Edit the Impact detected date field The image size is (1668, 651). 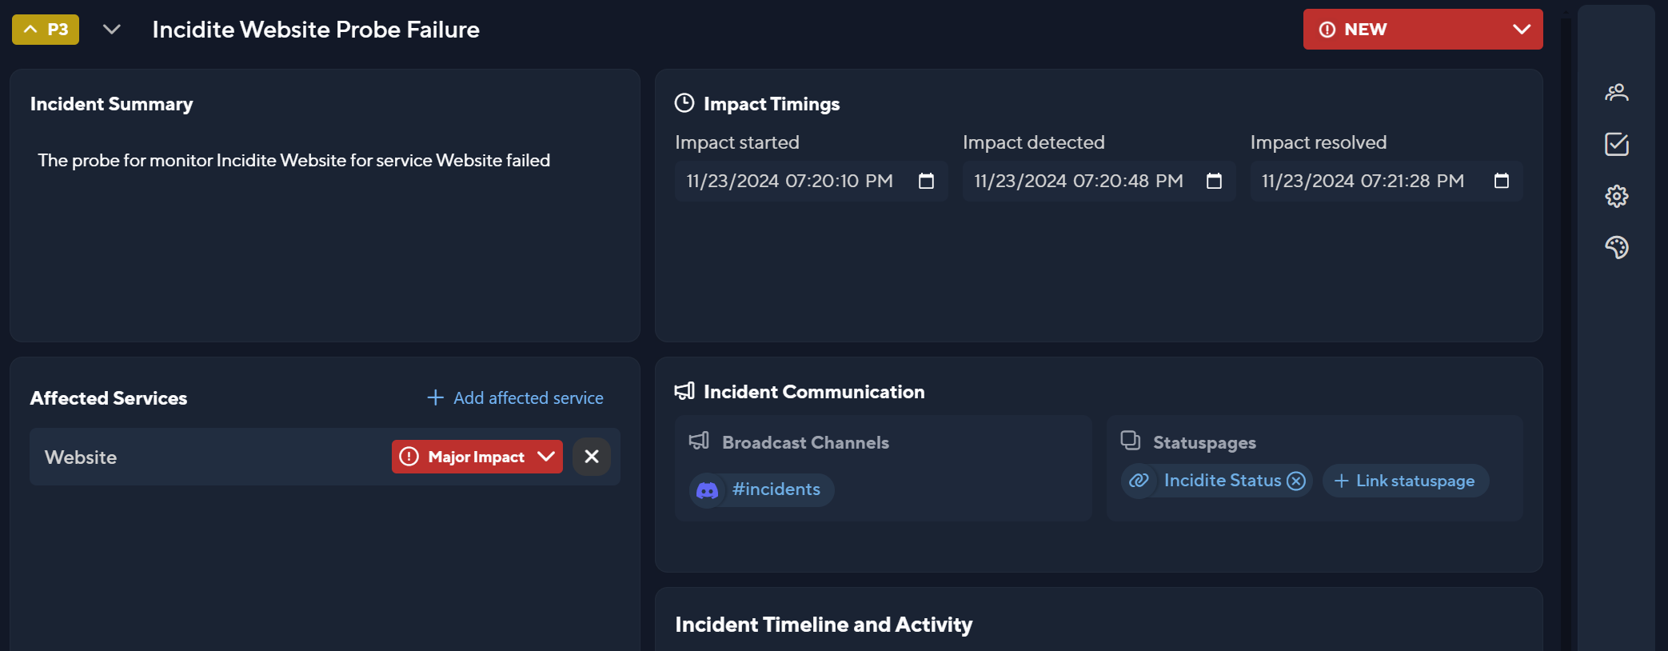[1099, 181]
